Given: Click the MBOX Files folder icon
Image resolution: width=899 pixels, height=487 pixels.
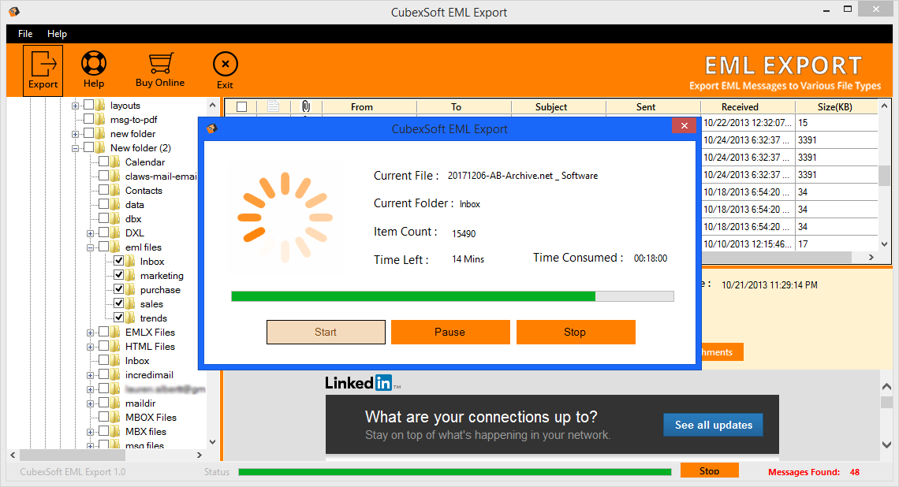Looking at the screenshot, I should coord(115,417).
